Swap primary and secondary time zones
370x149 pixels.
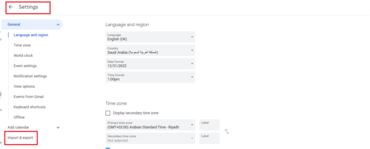[227, 132]
